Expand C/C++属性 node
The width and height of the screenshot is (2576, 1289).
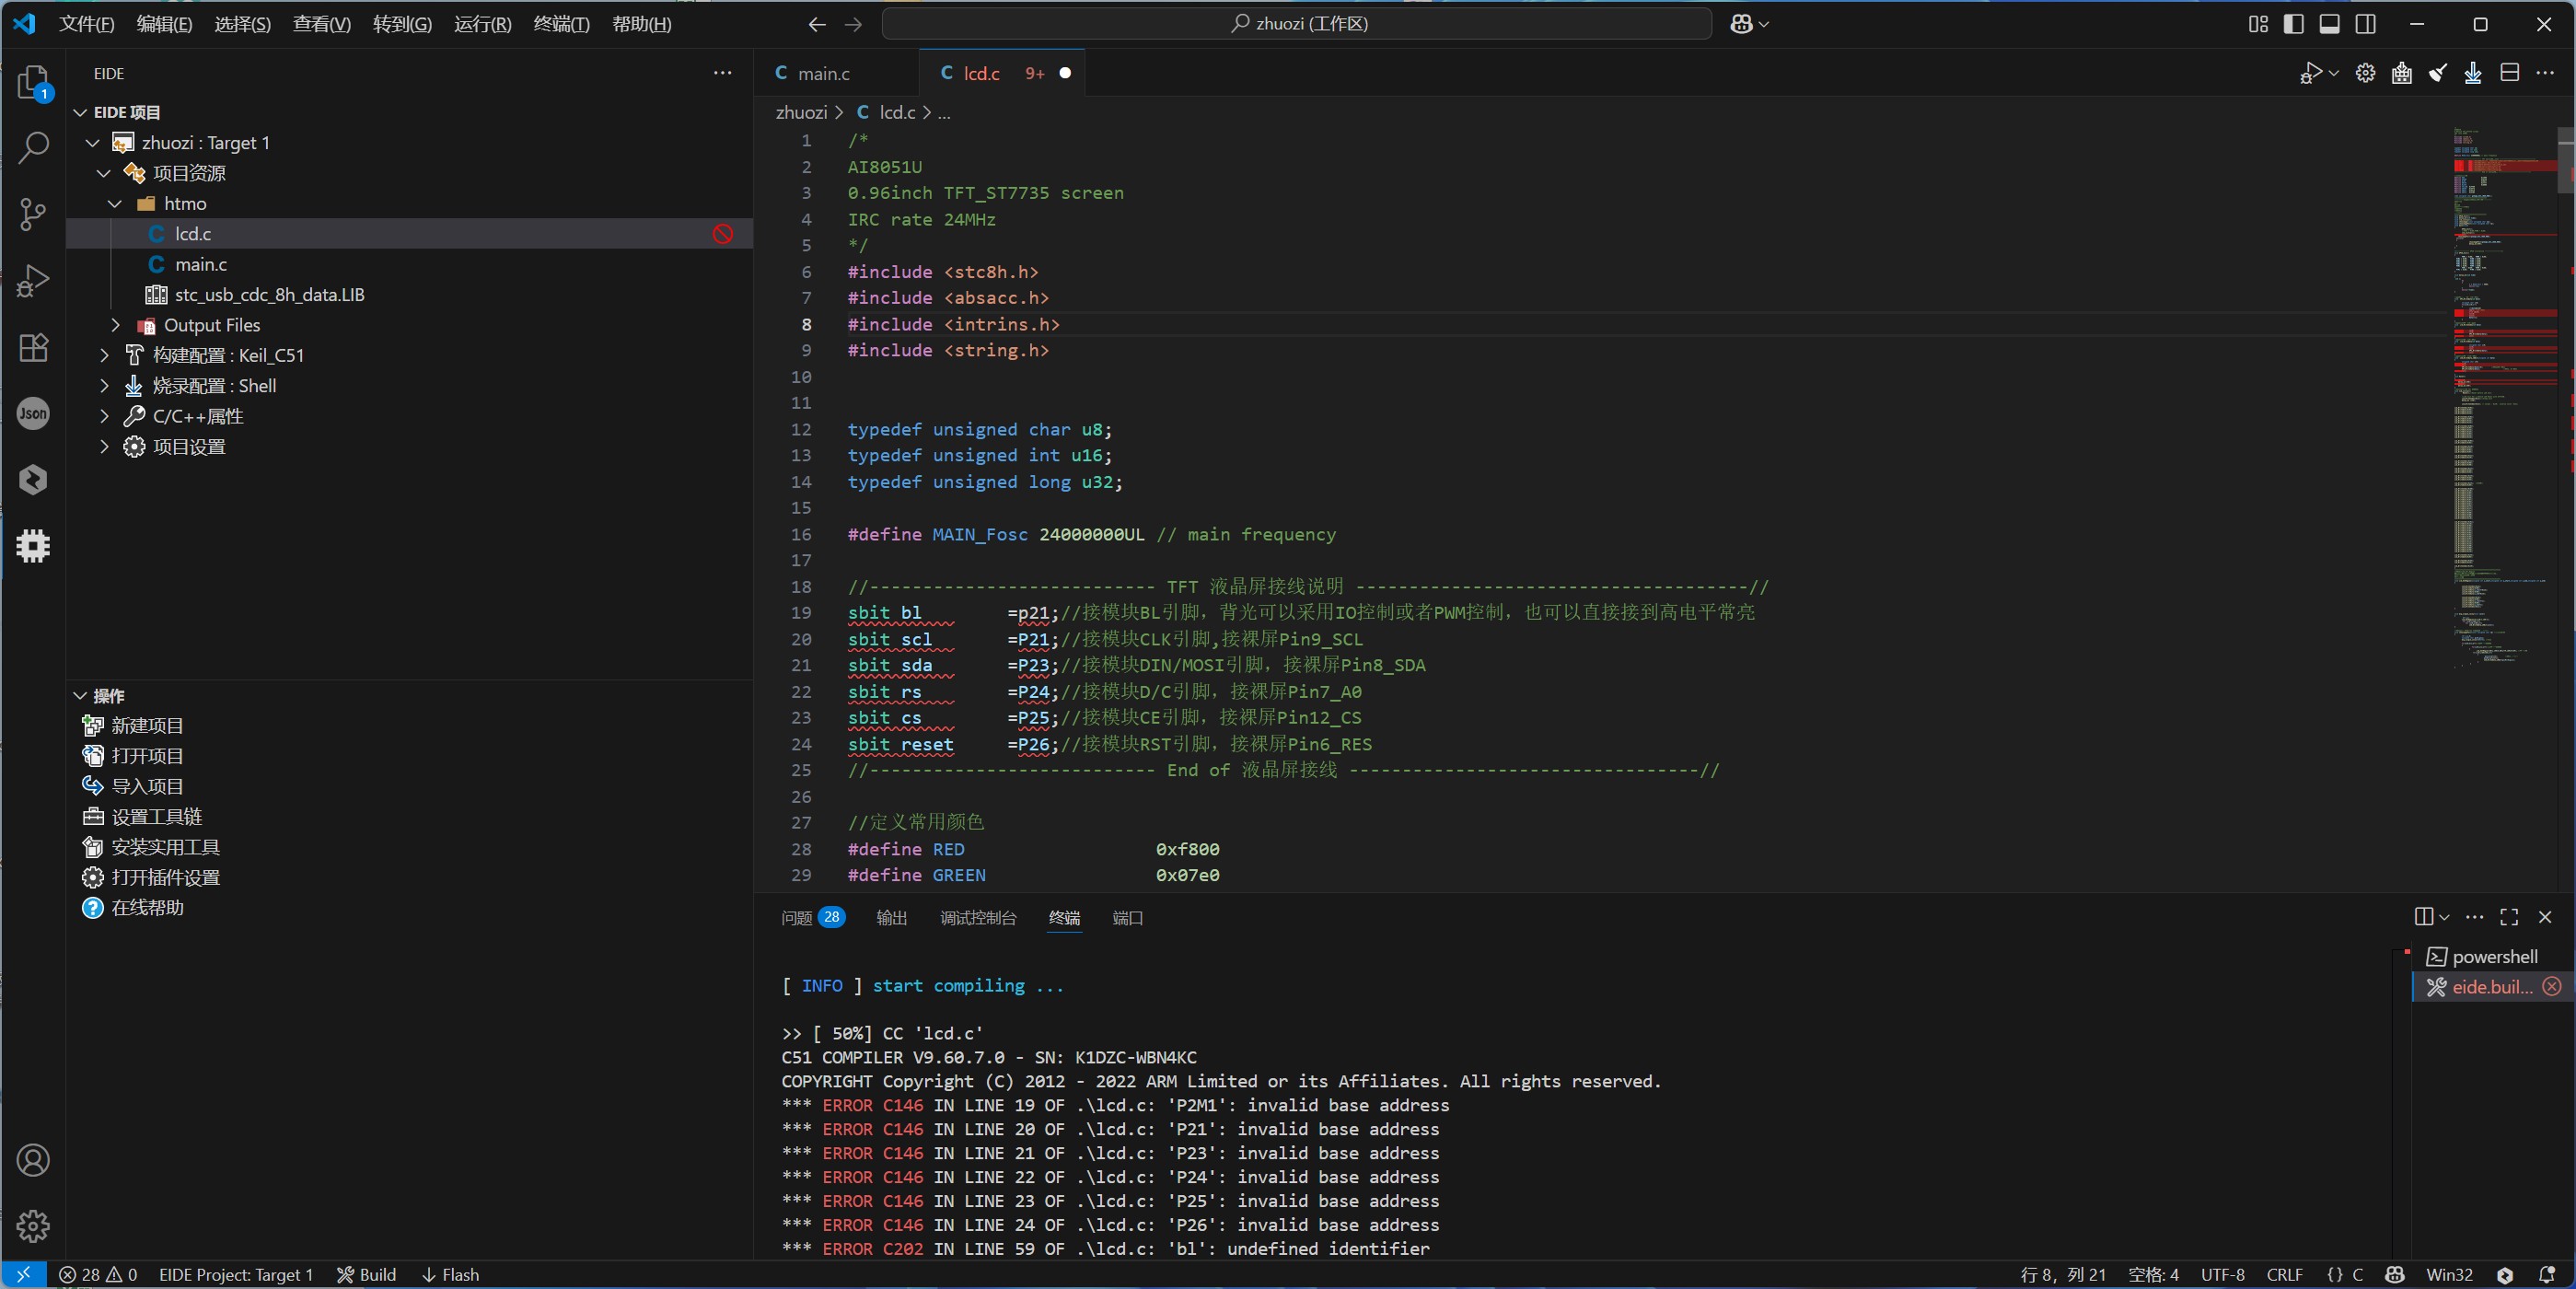(104, 416)
